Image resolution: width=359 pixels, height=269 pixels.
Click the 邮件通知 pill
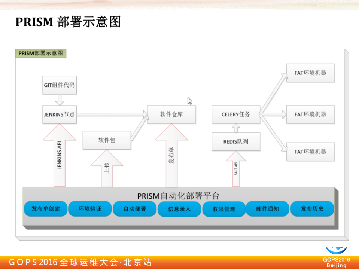pos(267,209)
